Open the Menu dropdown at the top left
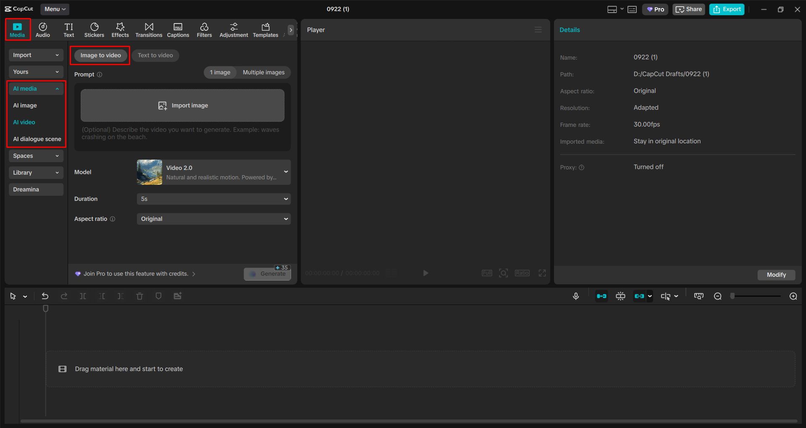806x428 pixels. [x=55, y=9]
